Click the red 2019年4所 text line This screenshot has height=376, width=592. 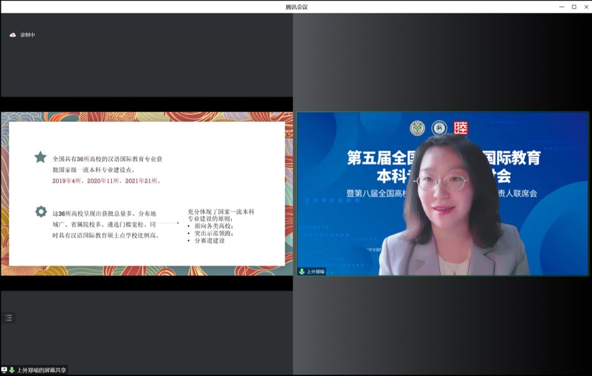coord(106,181)
